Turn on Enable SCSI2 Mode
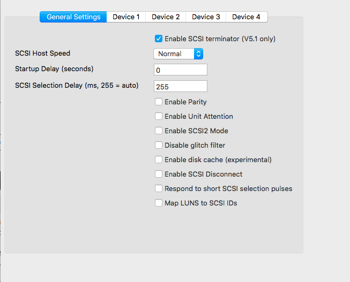Image resolution: width=350 pixels, height=282 pixels. [159, 131]
